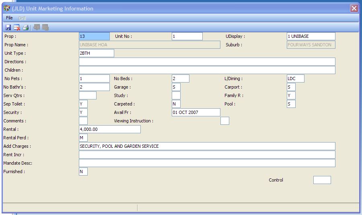Click the application icon in the title bar
The image size is (362, 215).
pyautogui.click(x=7, y=8)
